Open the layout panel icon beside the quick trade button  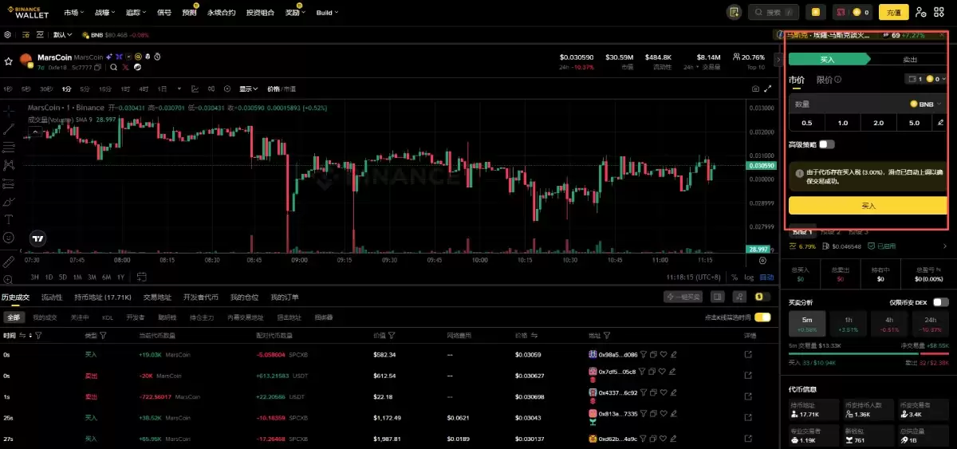pos(717,297)
